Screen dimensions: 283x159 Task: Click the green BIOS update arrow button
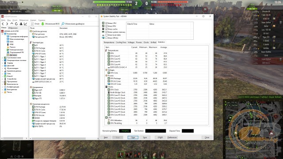click(x=50, y=24)
